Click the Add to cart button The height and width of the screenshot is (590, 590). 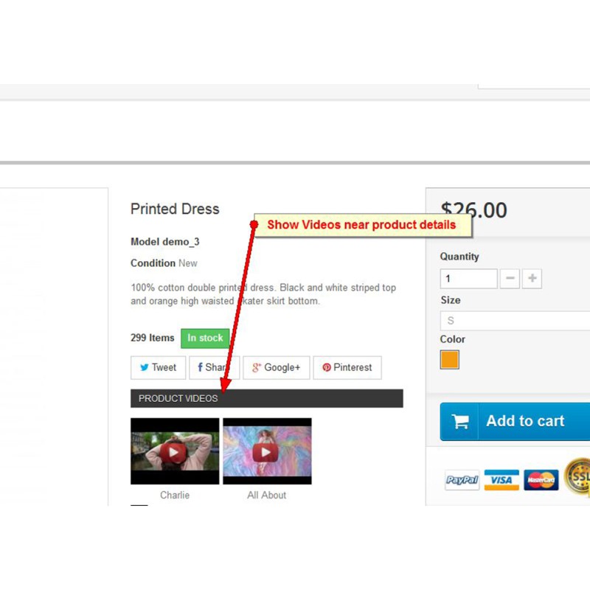pyautogui.click(x=515, y=421)
